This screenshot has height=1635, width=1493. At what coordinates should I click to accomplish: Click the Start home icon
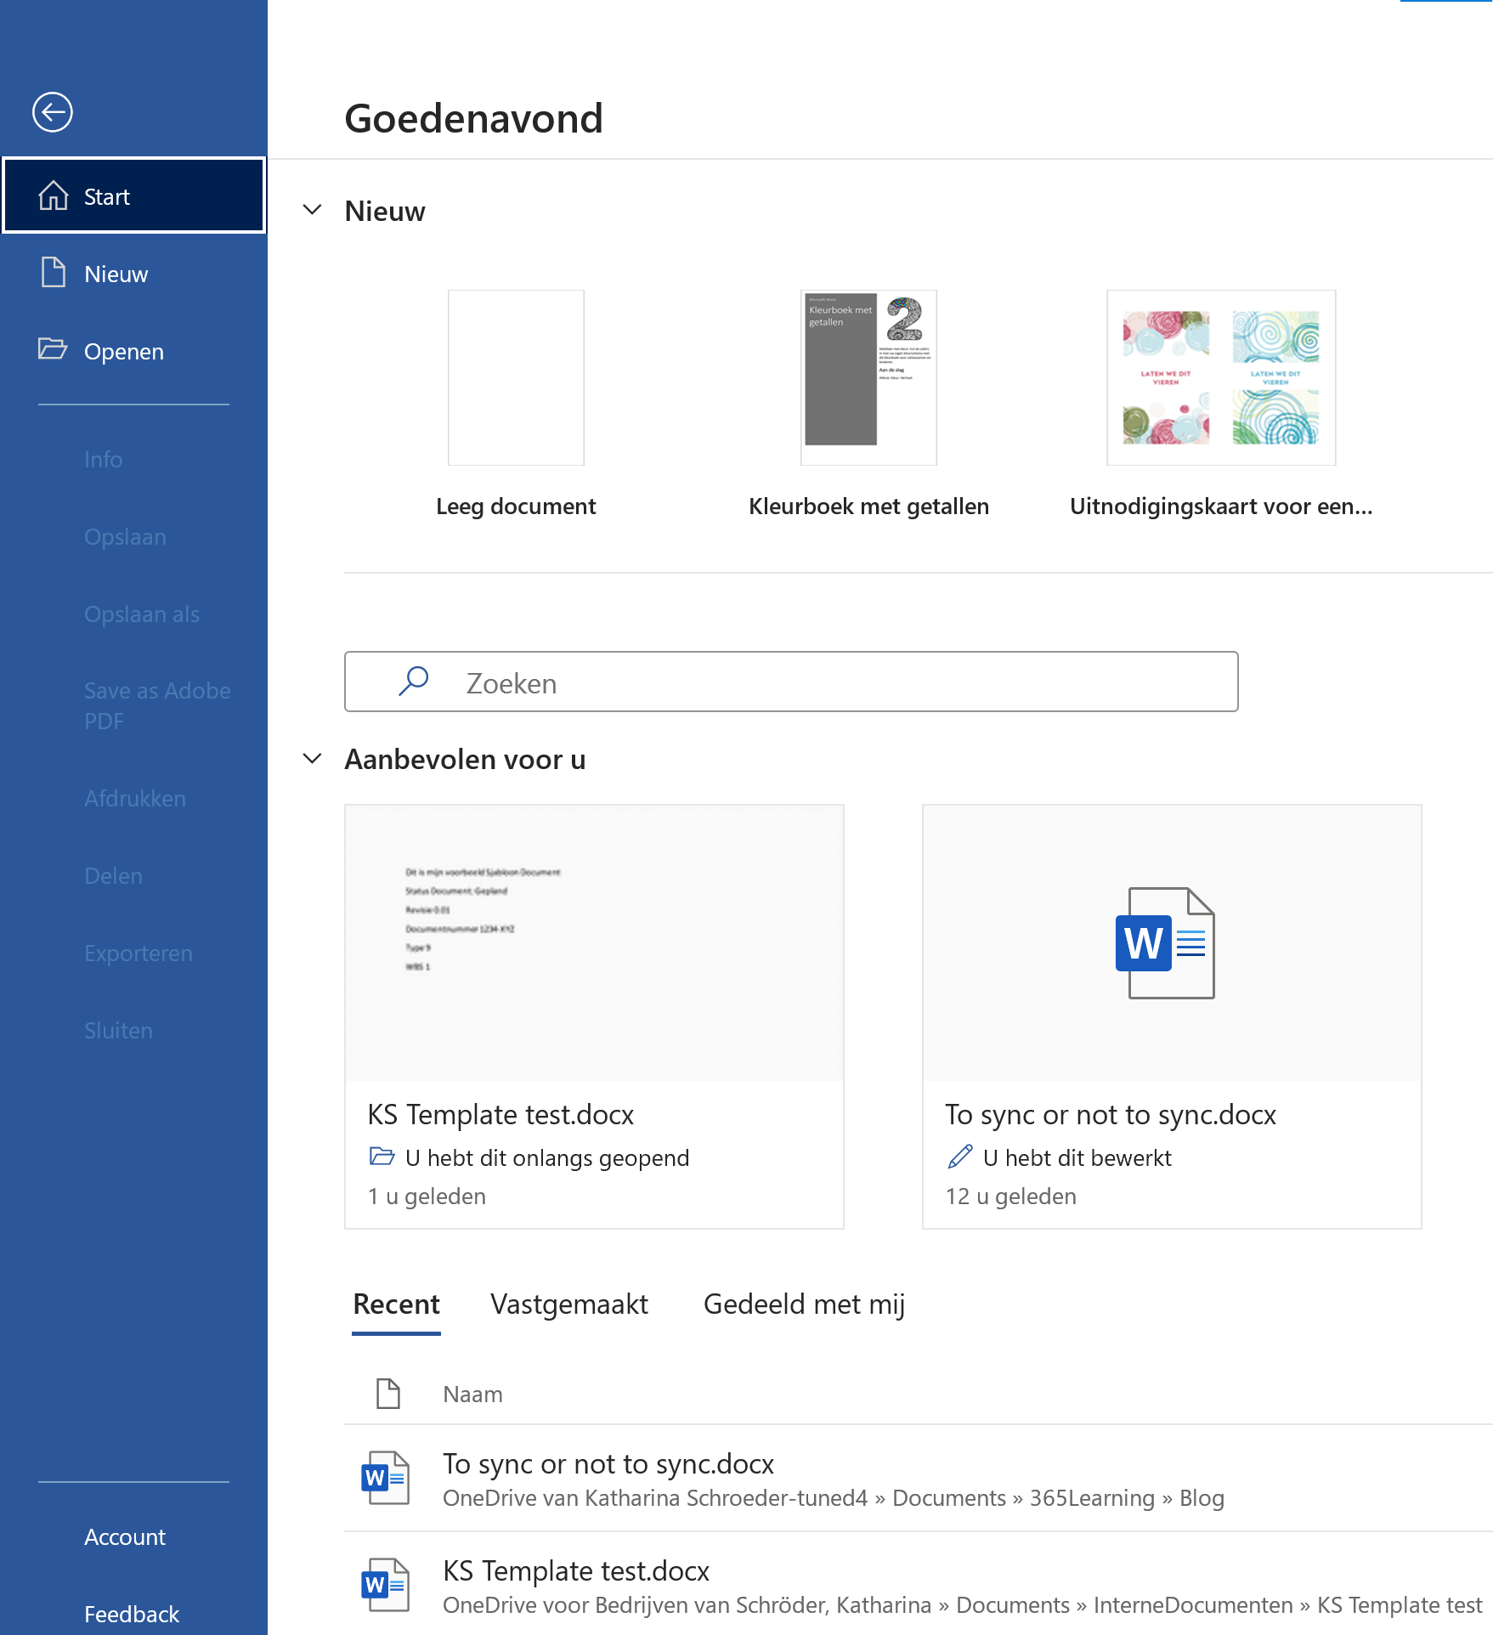tap(54, 195)
